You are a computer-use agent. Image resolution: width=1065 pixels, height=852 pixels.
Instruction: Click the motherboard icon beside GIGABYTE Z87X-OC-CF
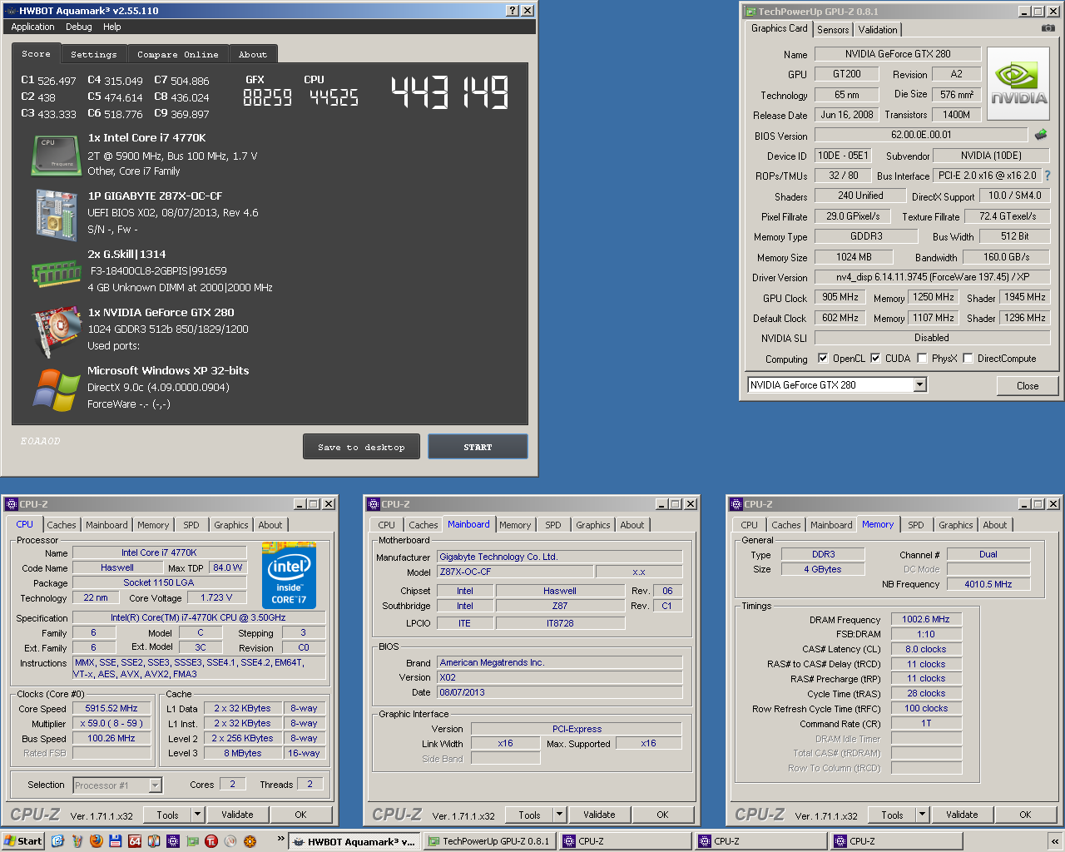[56, 215]
